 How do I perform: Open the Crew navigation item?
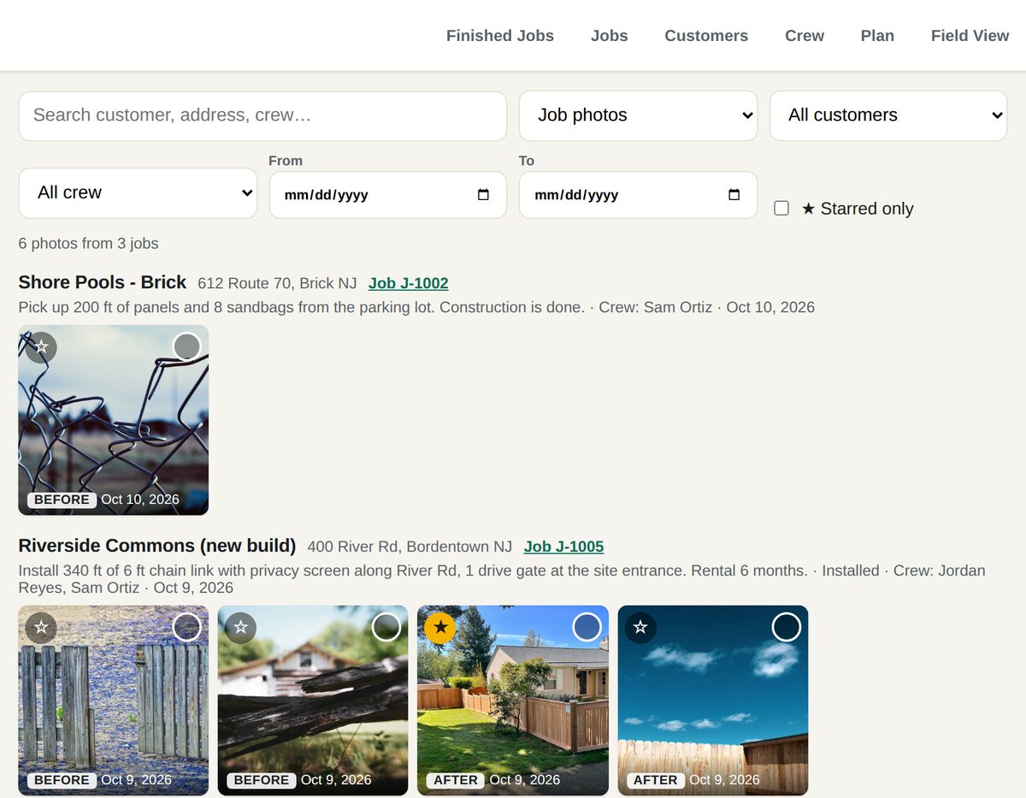(805, 36)
